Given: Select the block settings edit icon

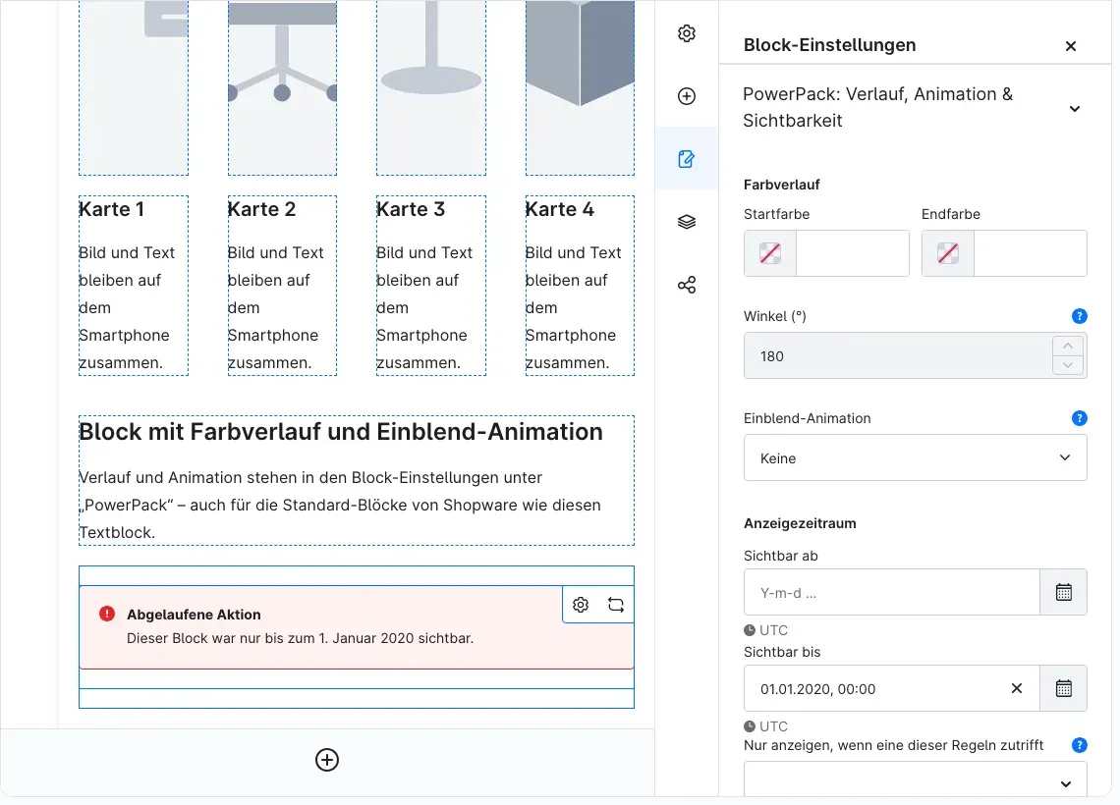Looking at the screenshot, I should (x=687, y=159).
